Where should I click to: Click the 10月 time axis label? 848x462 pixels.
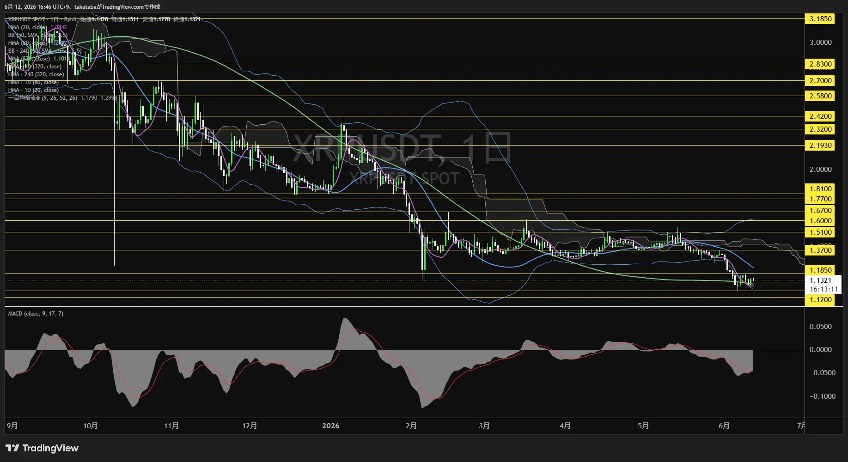click(x=91, y=426)
